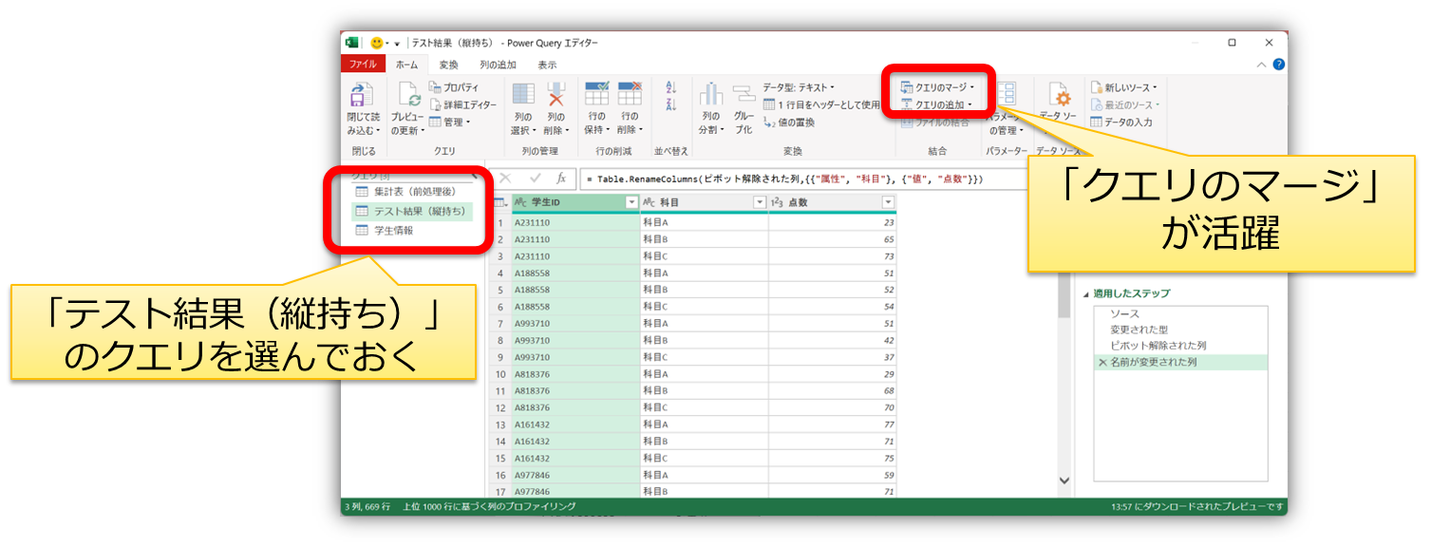Viewport: 1431px width, 547px height.
Task: Sort descending with the Z-A icon
Action: coord(670,104)
